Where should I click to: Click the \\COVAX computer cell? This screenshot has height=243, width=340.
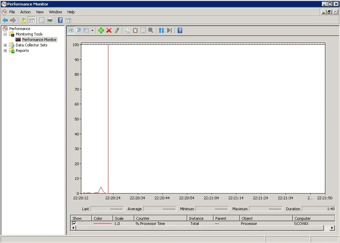pyautogui.click(x=301, y=224)
